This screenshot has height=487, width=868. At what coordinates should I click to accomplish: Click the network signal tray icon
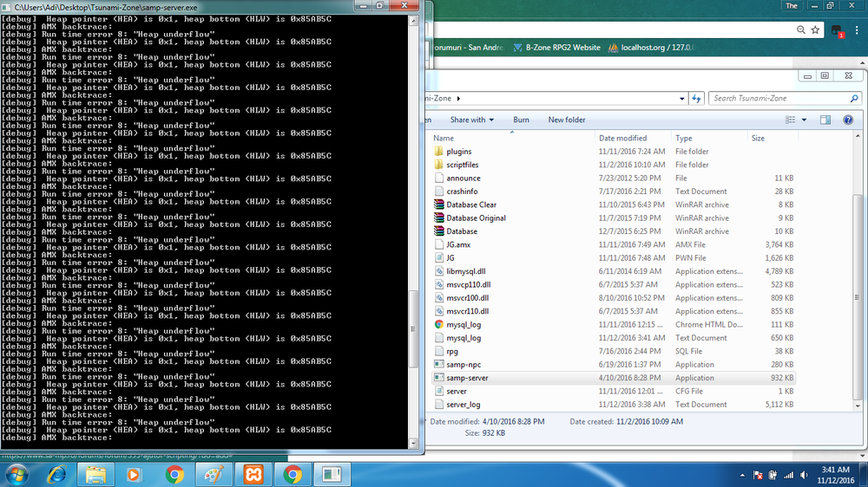[788, 475]
